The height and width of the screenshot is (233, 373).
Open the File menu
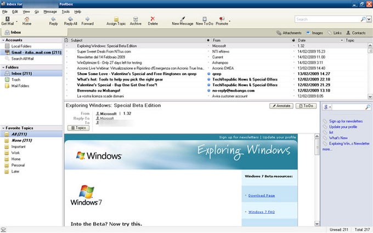pyautogui.click(x=5, y=12)
